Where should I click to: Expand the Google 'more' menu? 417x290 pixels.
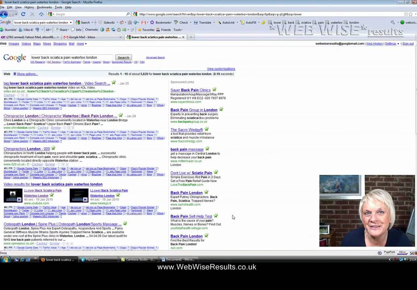coord(82,43)
